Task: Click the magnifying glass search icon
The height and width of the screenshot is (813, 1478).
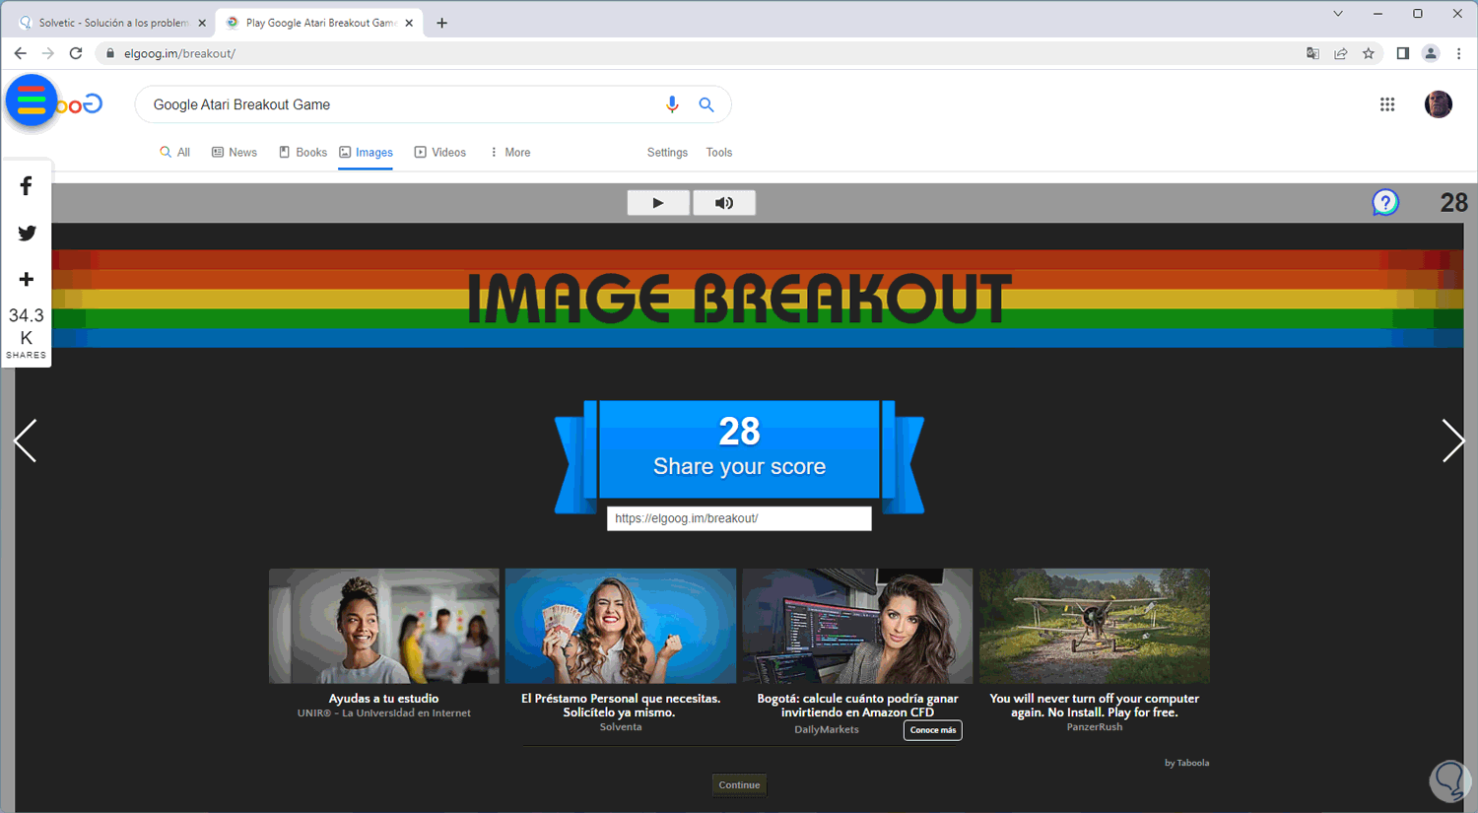Action: tap(706, 104)
